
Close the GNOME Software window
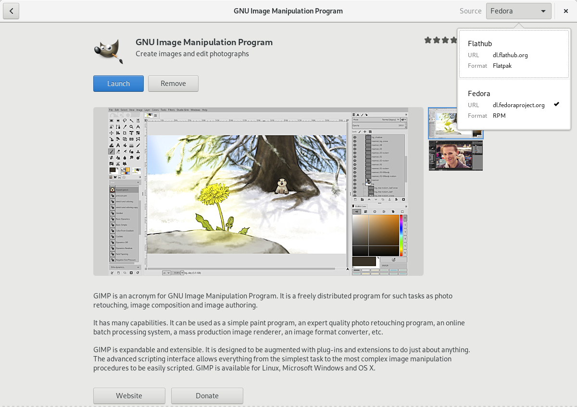566,11
